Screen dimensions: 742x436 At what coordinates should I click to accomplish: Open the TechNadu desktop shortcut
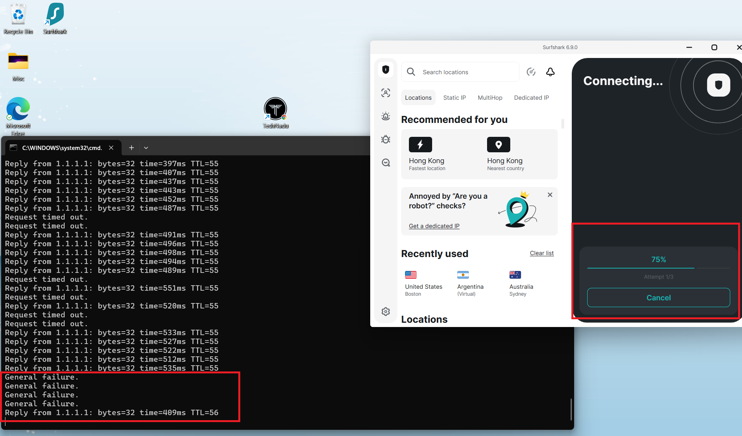pyautogui.click(x=275, y=113)
